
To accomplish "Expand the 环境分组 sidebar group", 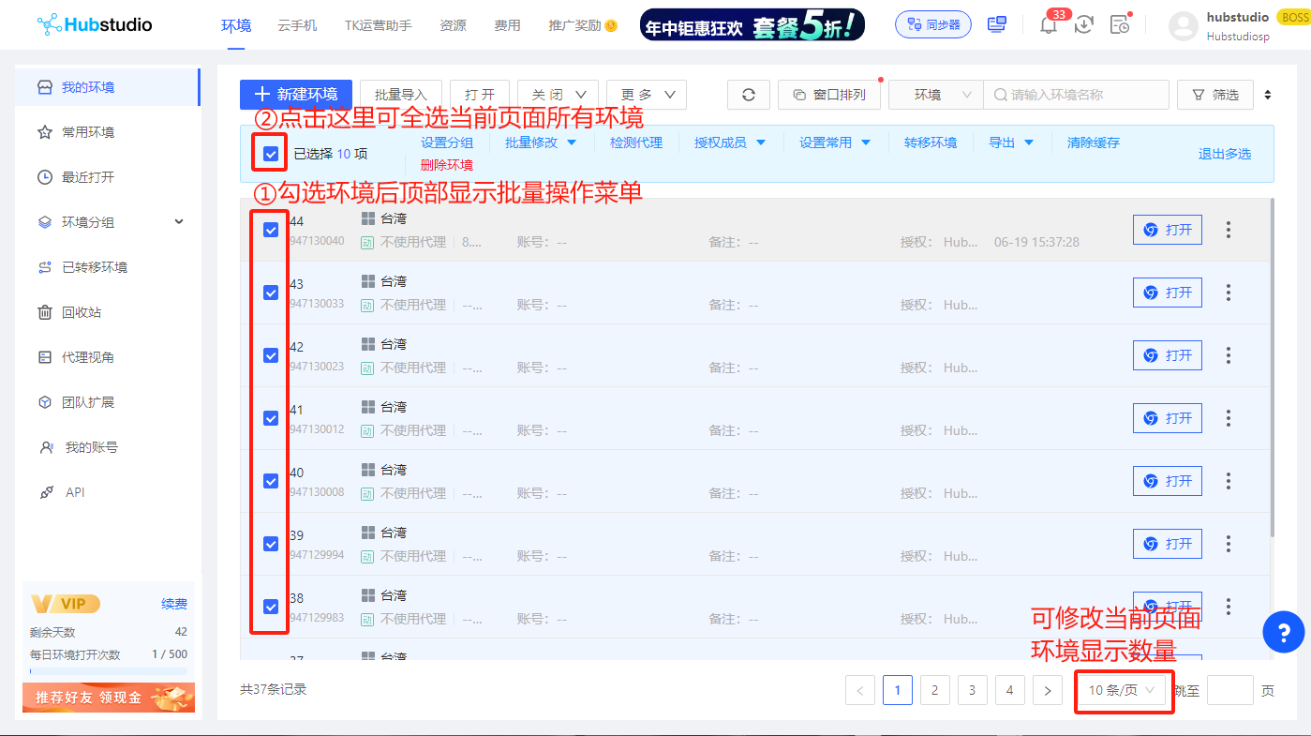I will coord(107,222).
